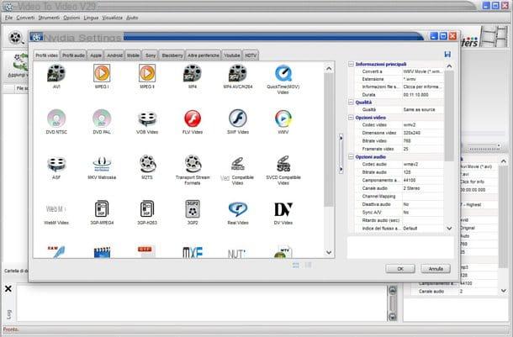The width and height of the screenshot is (513, 337).
Task: Open the Codec audio wmav2 value
Action: point(422,164)
